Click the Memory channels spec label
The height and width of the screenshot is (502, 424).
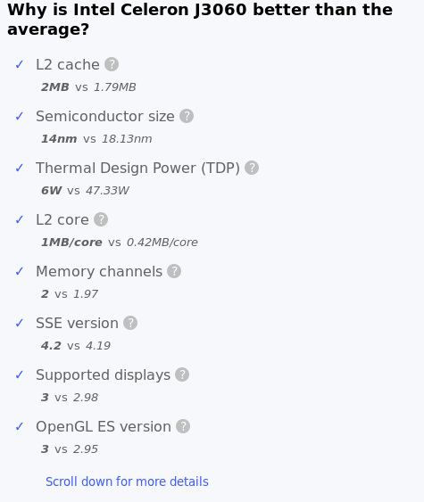click(x=99, y=271)
